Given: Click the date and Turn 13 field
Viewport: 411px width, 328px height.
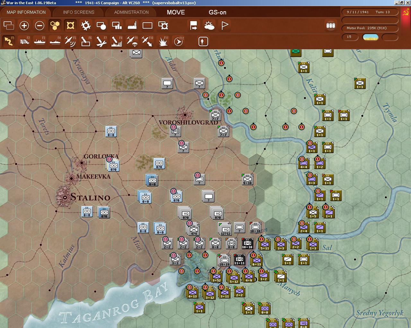Looking at the screenshot, I should tap(370, 12).
